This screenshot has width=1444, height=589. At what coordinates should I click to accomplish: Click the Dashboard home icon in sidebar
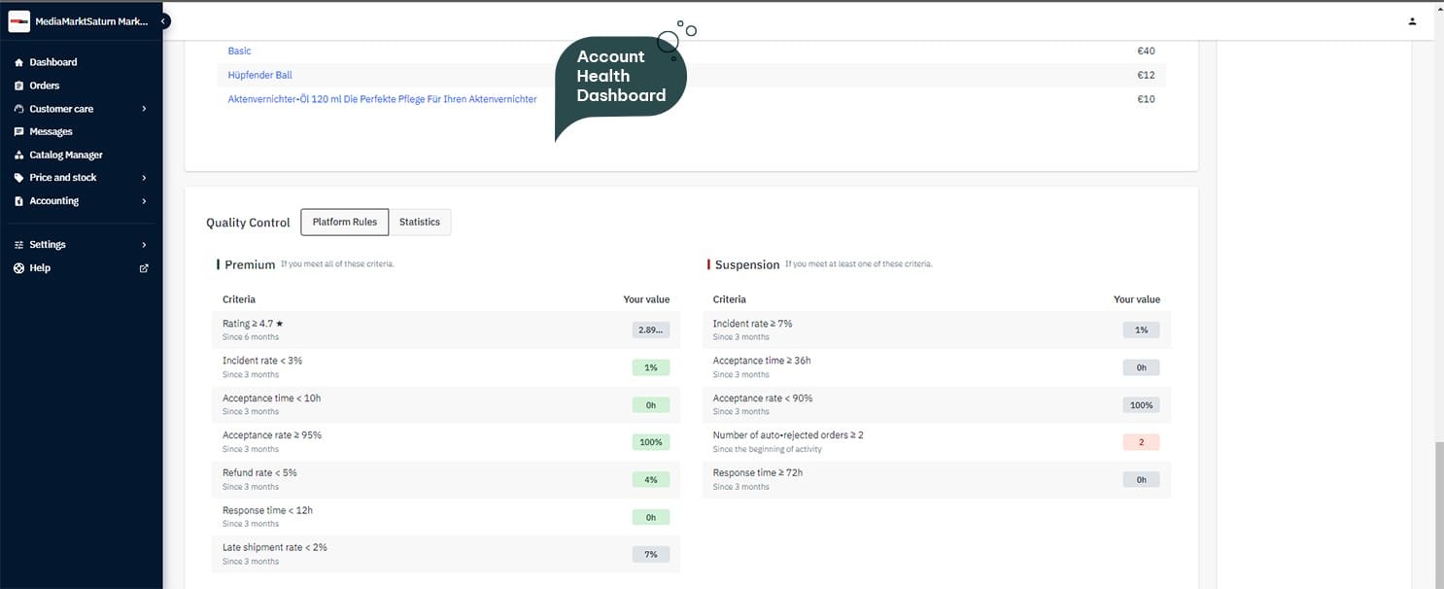tap(18, 62)
